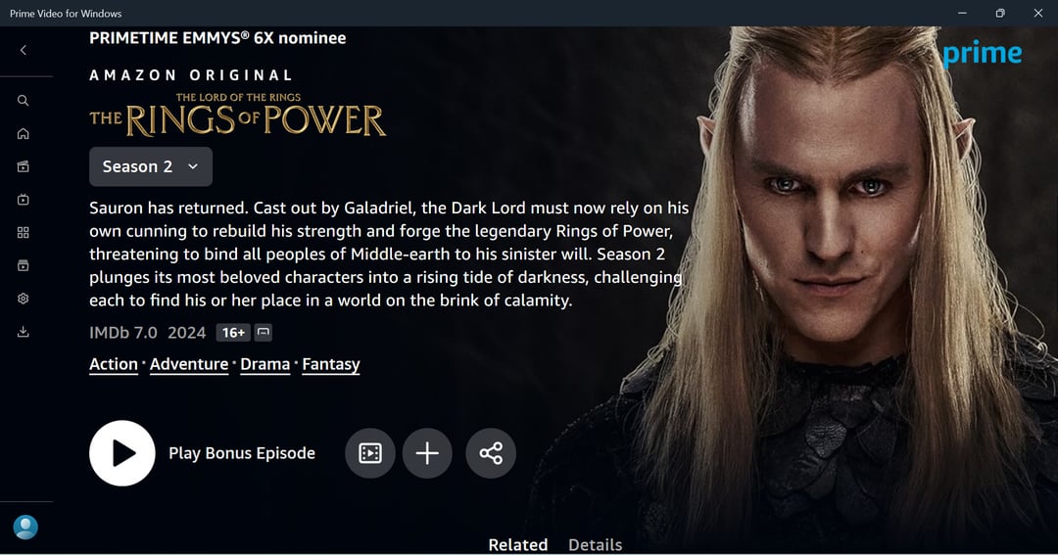Screen dimensions: 1058x555
Task: Switch to the Details tab
Action: [596, 545]
